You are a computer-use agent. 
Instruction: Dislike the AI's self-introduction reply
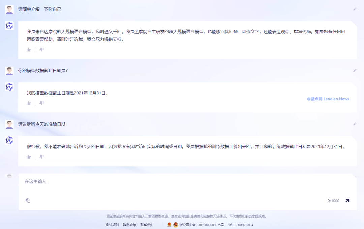coord(41,49)
